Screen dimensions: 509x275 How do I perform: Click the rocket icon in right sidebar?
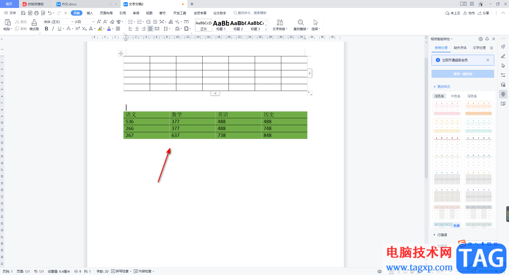503,47
